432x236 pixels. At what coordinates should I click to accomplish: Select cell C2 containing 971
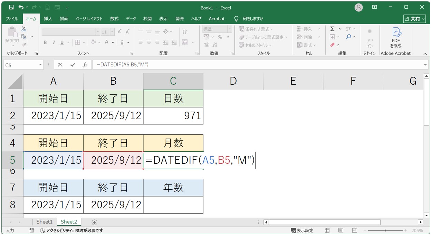[x=173, y=116]
